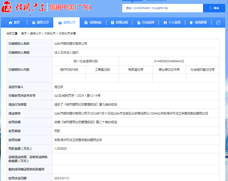Select the fine amount 1.000000

point(61,149)
